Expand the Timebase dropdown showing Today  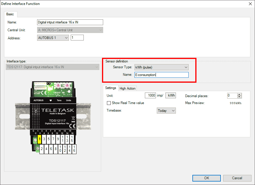click(x=166, y=111)
